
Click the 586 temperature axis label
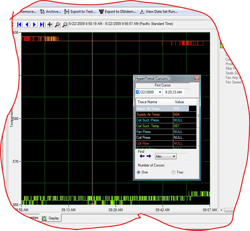[16, 118]
